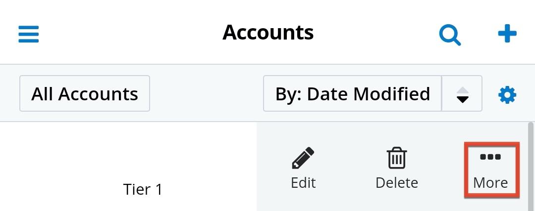The height and width of the screenshot is (211, 535).
Task: Click the trash can Delete icon
Action: 396,159
